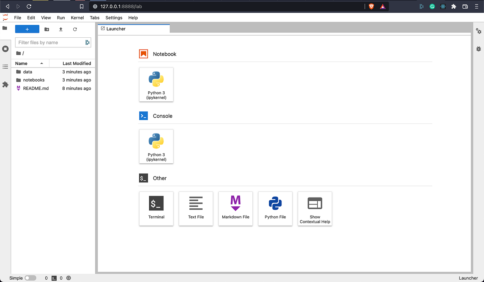Select the README.md file

pyautogui.click(x=53, y=88)
